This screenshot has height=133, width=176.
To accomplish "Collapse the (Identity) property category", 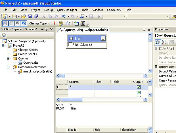I will coord(156,48).
